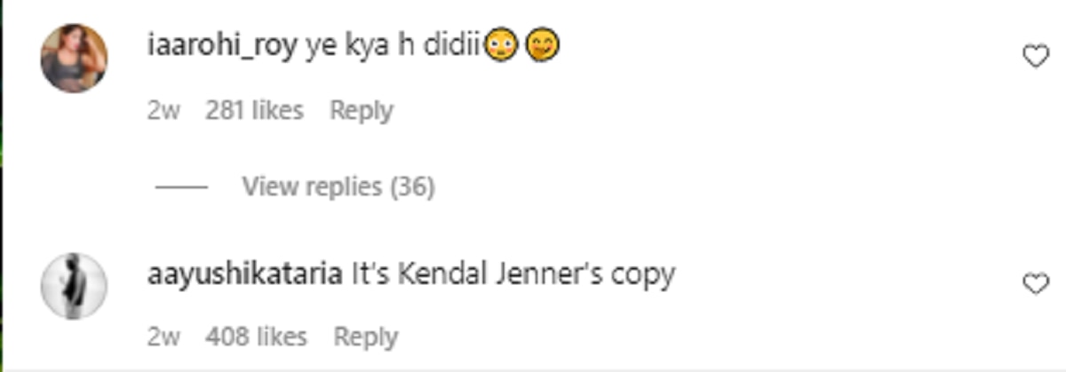Like aayushikataria's comment with the heart
The height and width of the screenshot is (372, 1066).
[x=1036, y=284]
